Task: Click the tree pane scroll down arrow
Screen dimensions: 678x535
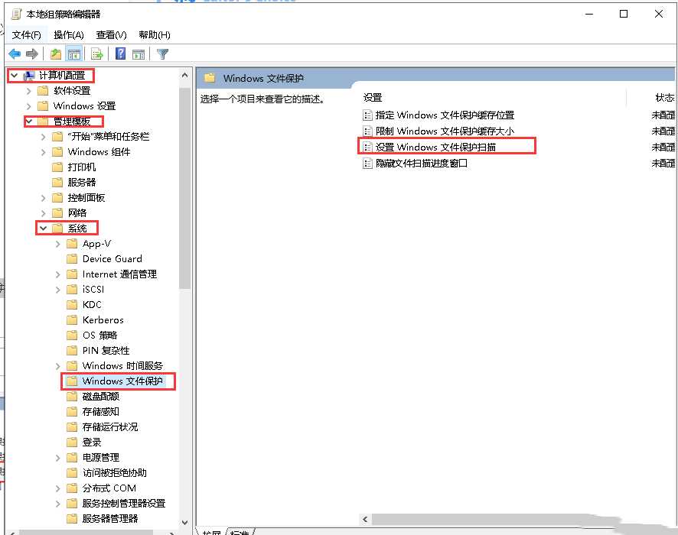Action: pos(184,522)
